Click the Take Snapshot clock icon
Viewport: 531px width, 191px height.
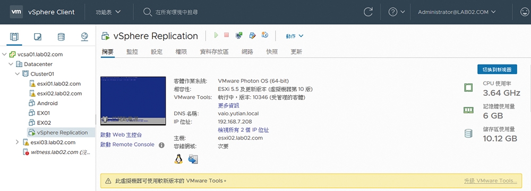point(265,35)
